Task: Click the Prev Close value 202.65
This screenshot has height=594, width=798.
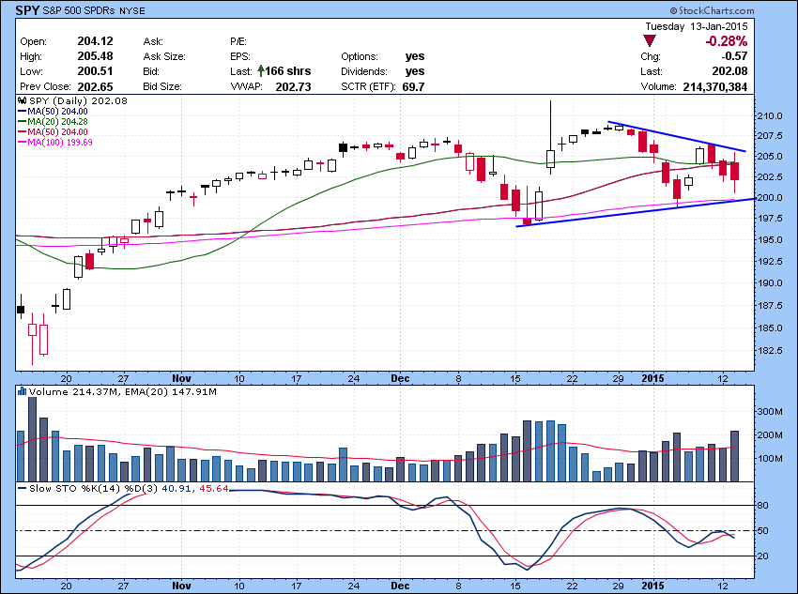Action: click(x=95, y=86)
